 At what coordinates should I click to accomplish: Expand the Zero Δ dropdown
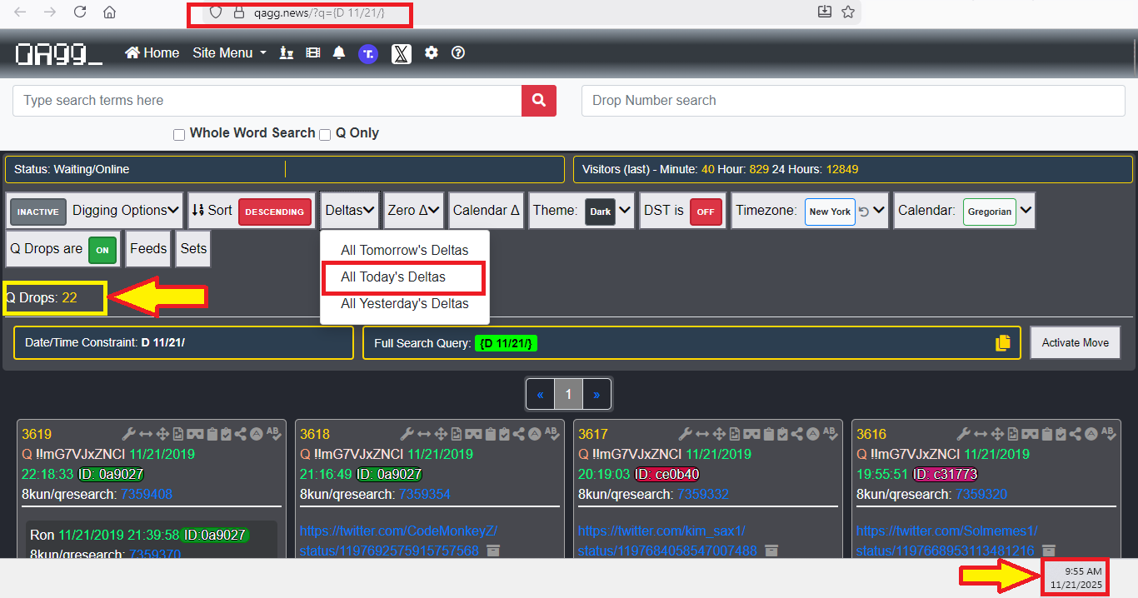click(413, 211)
